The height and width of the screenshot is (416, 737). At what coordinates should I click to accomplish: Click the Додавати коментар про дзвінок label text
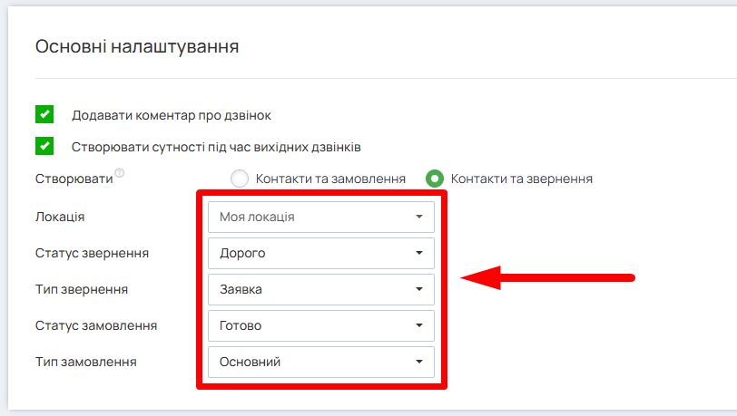click(x=172, y=116)
